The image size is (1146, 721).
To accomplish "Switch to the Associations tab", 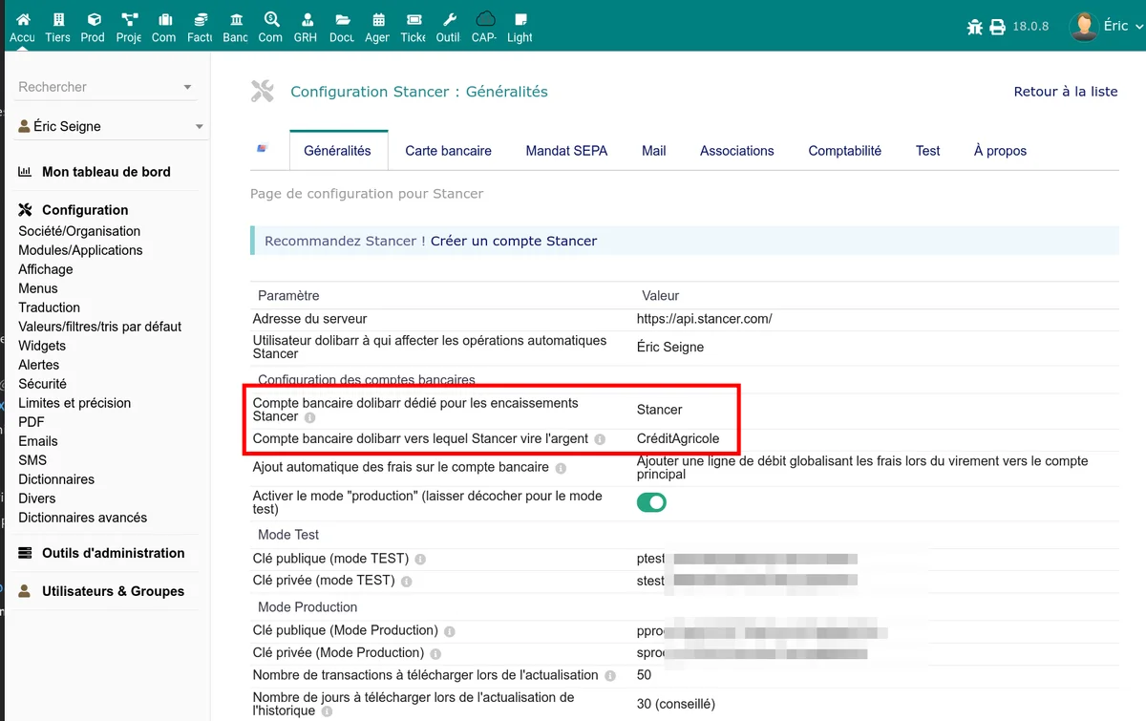I will 737,151.
